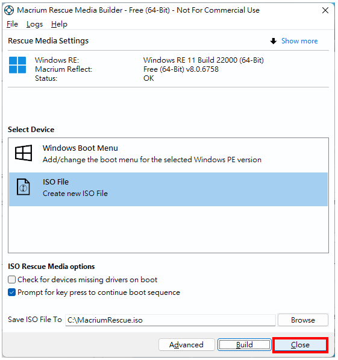The image size is (338, 360).
Task: Open Advanced options
Action: pyautogui.click(x=186, y=344)
